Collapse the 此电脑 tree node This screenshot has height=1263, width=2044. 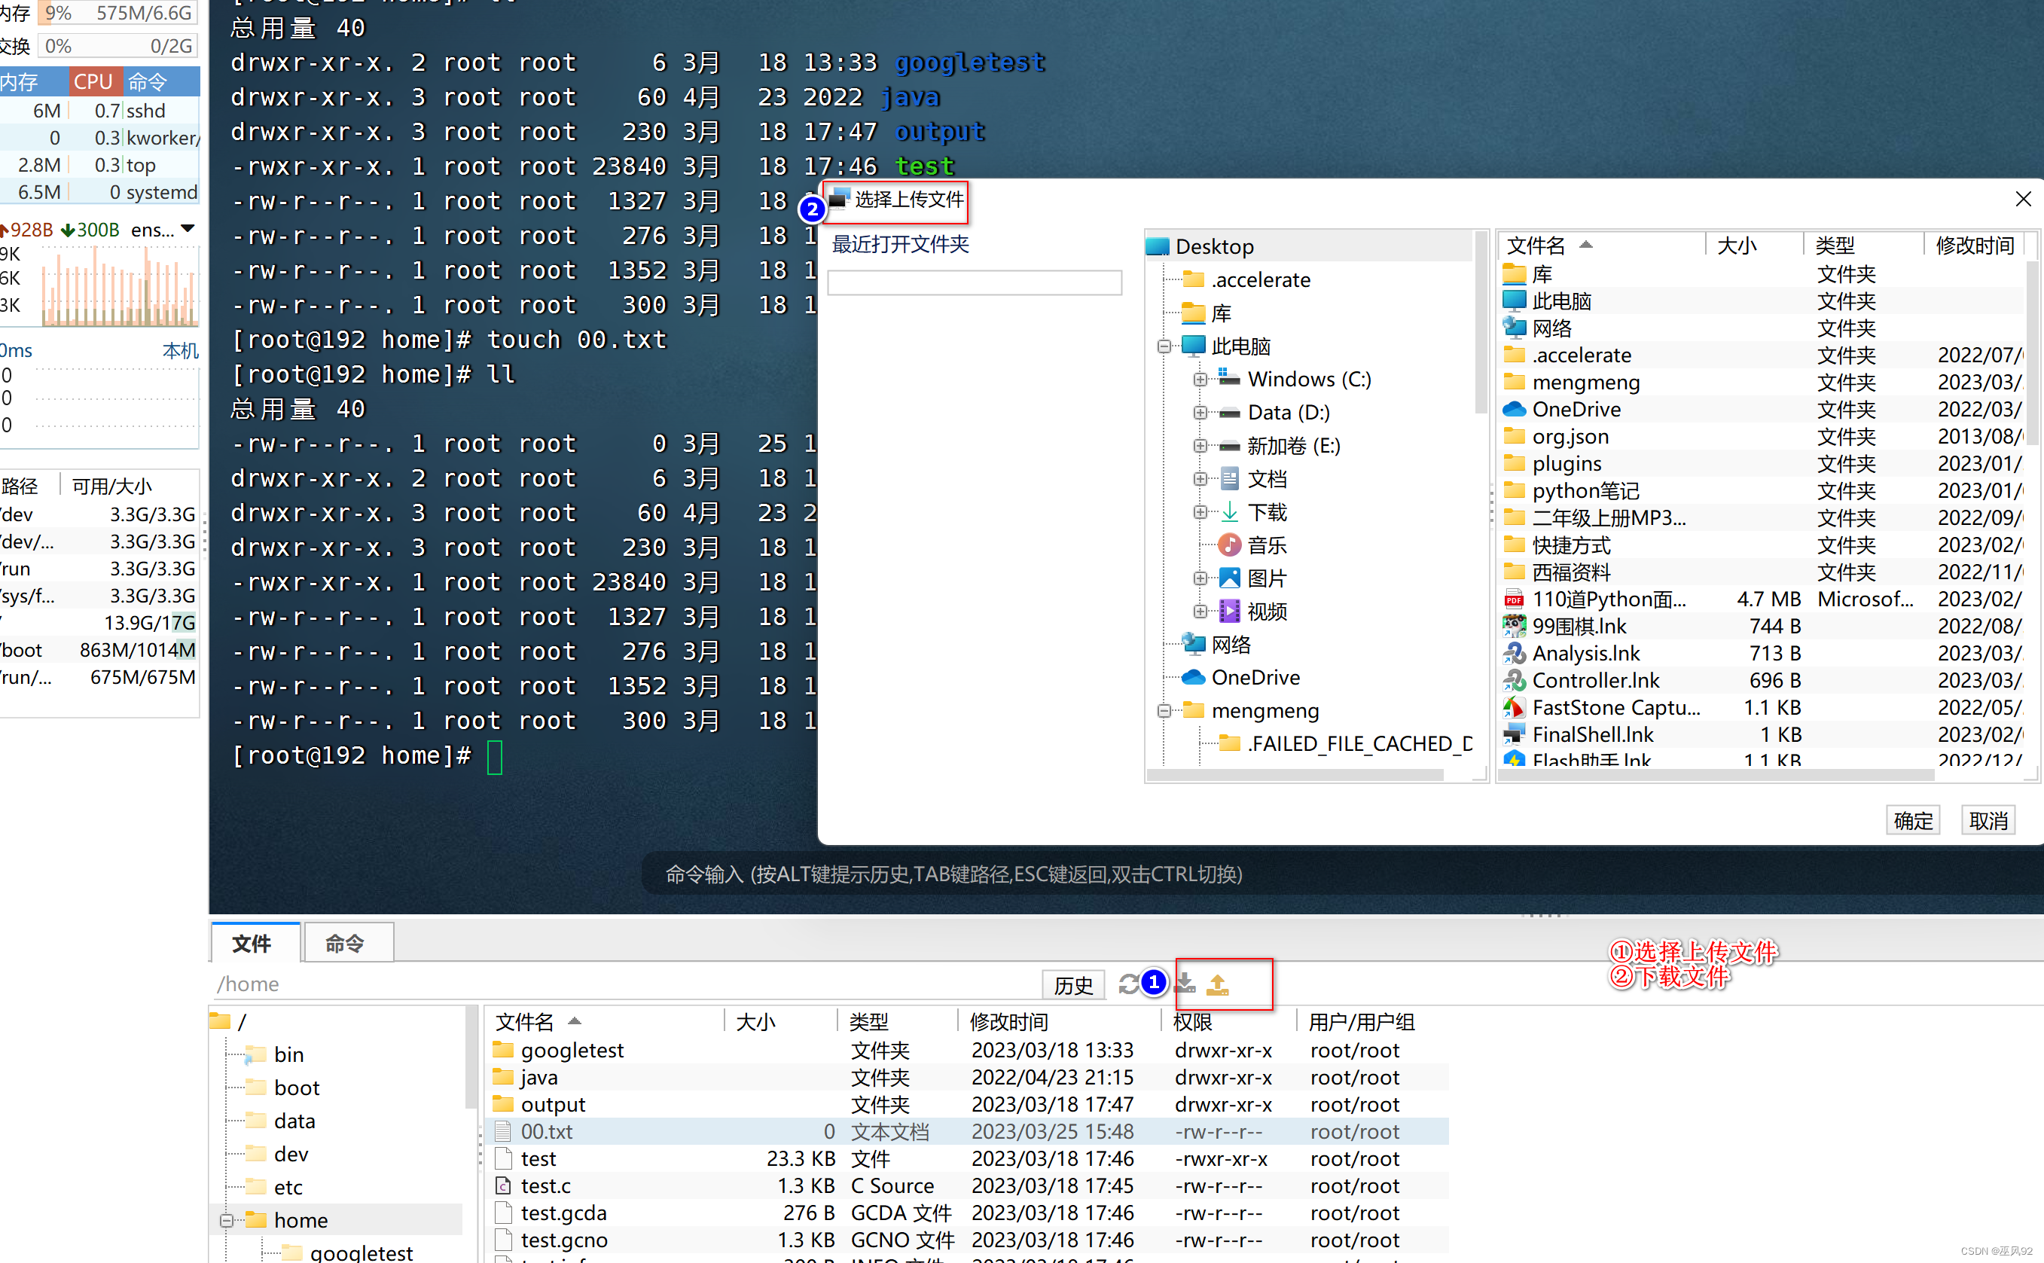(x=1164, y=345)
